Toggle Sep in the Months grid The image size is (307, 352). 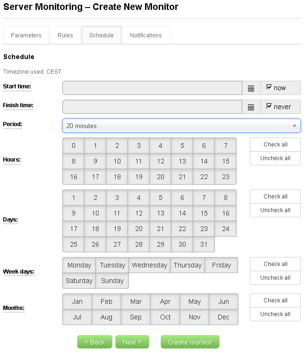(136, 317)
